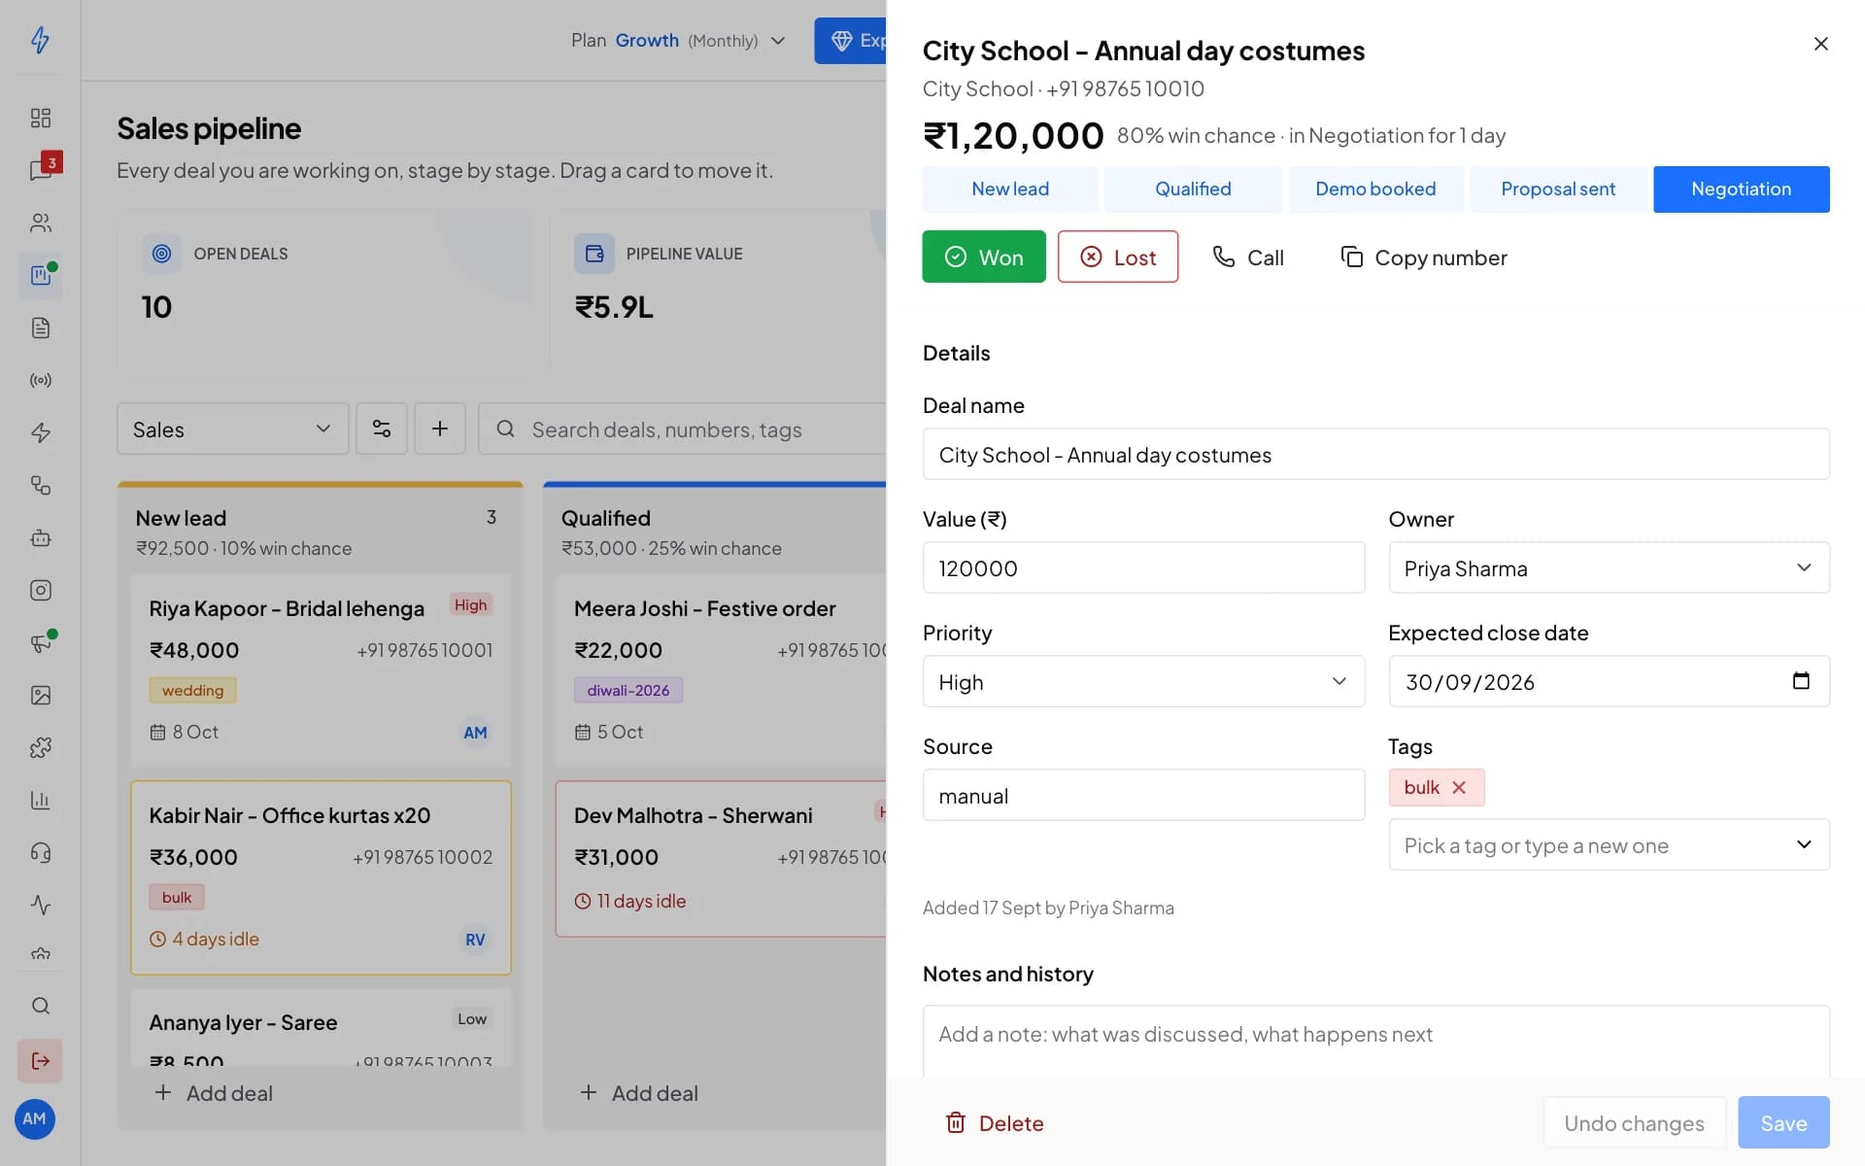Select the Proposal sent stage tab
Image resolution: width=1865 pixels, height=1166 pixels.
[1558, 189]
